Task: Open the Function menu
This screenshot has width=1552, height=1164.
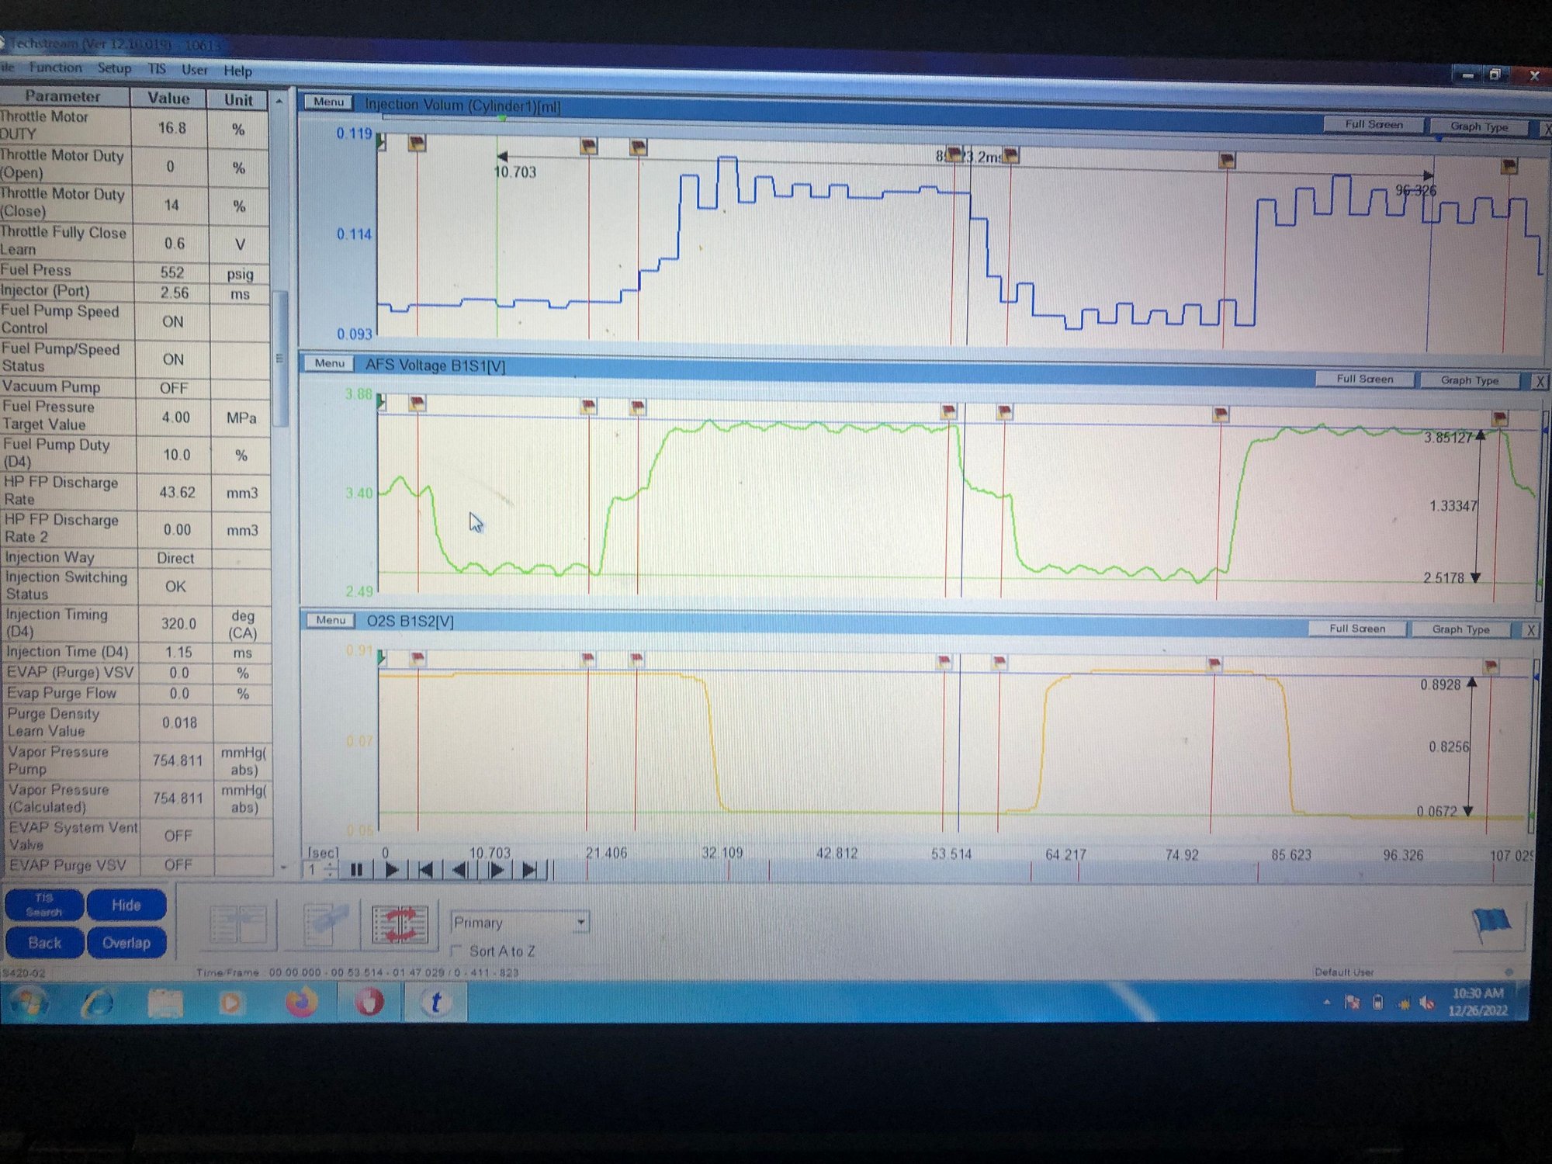Action: pos(55,68)
